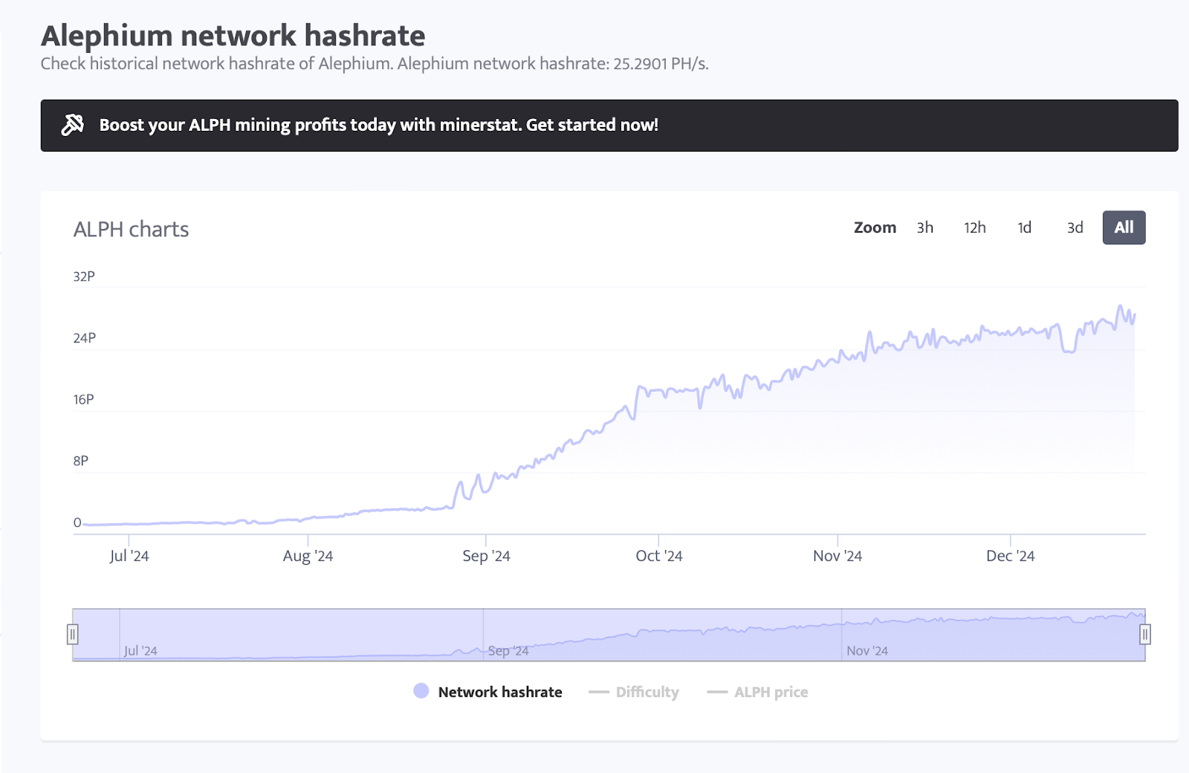
Task: Click the Alephium network hashrate heading
Action: [233, 36]
